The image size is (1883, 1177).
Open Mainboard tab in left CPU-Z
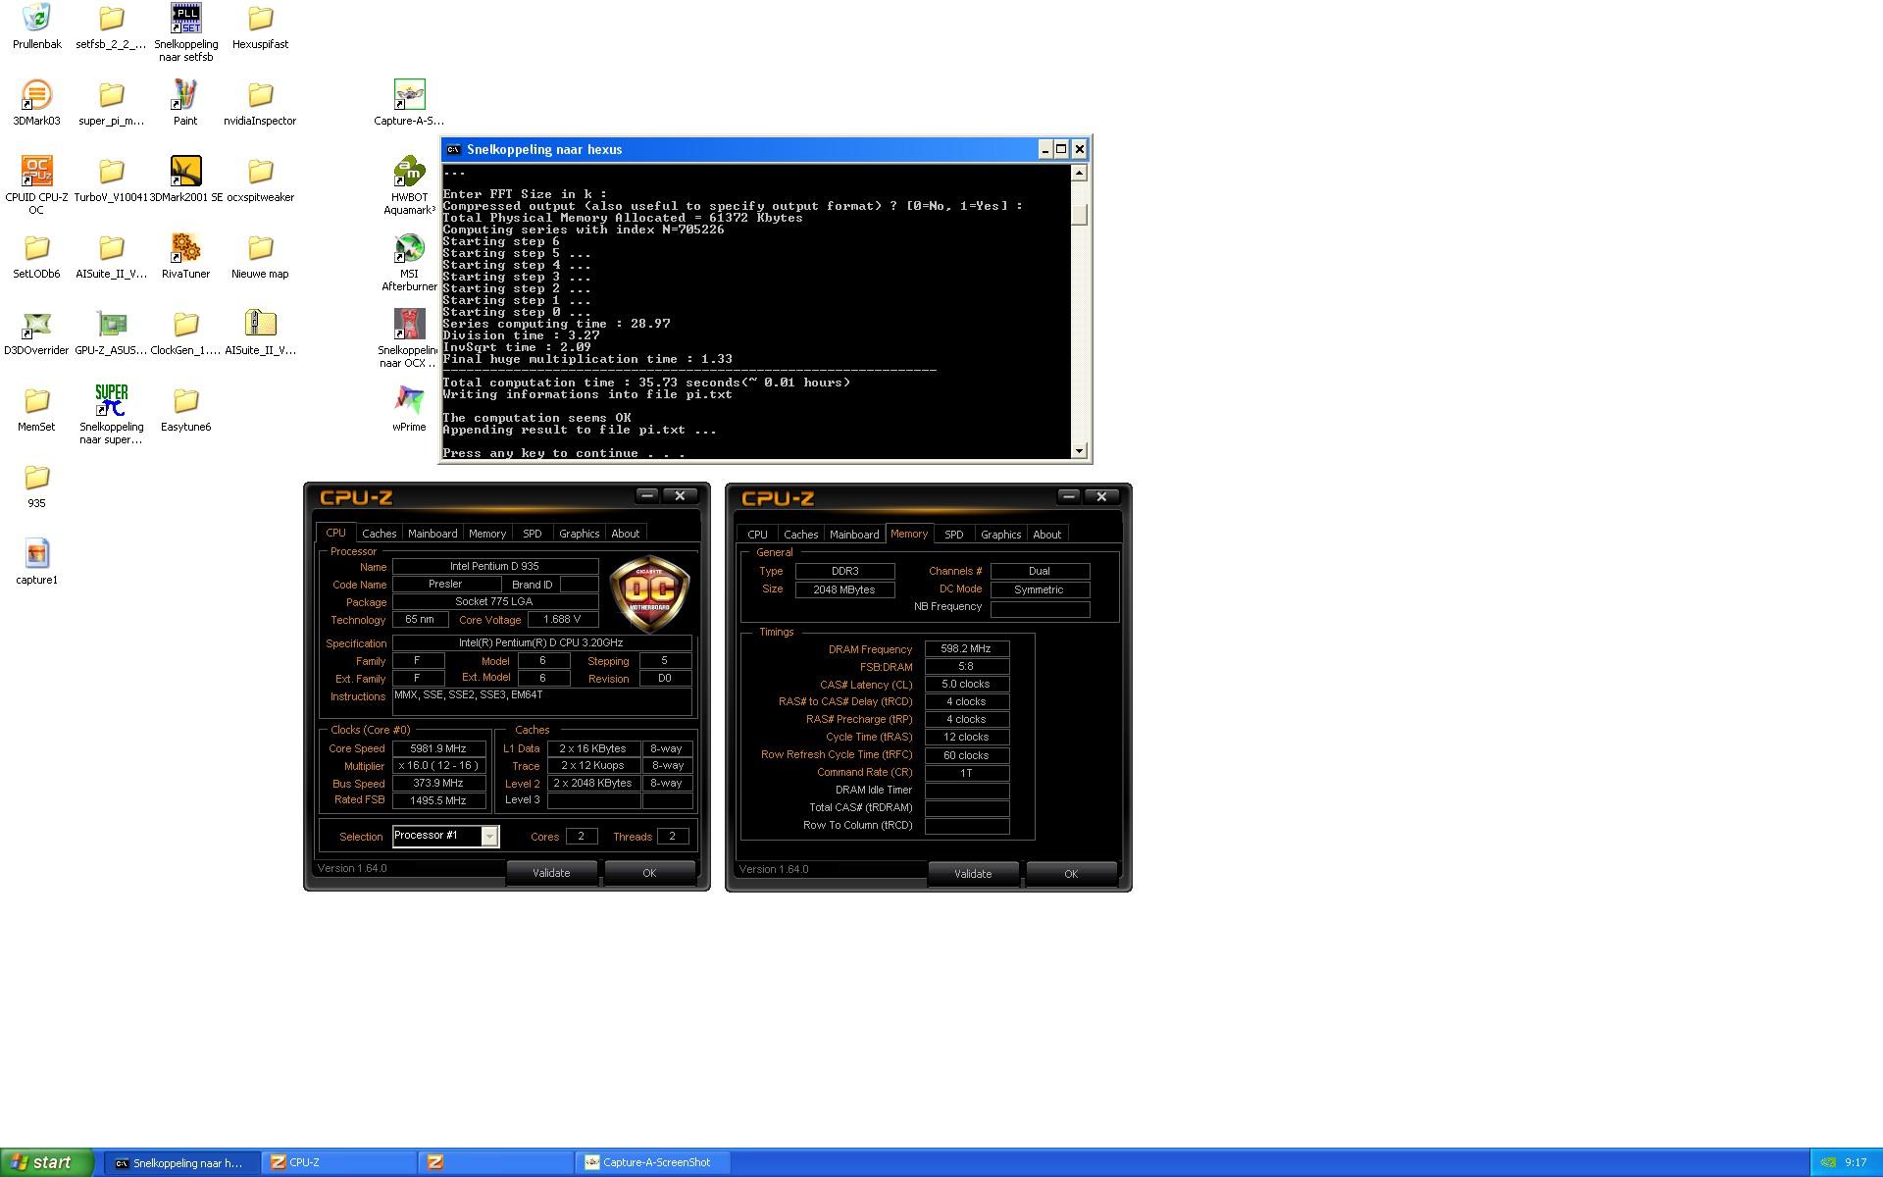pyautogui.click(x=433, y=534)
